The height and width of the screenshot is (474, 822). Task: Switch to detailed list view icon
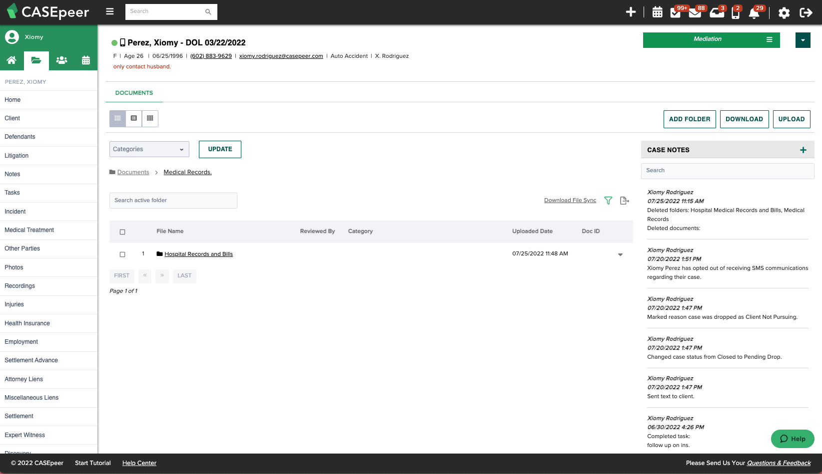[134, 119]
